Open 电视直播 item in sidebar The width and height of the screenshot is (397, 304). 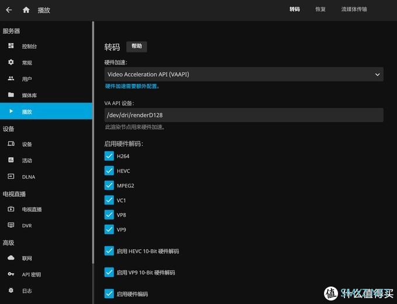pos(46,209)
